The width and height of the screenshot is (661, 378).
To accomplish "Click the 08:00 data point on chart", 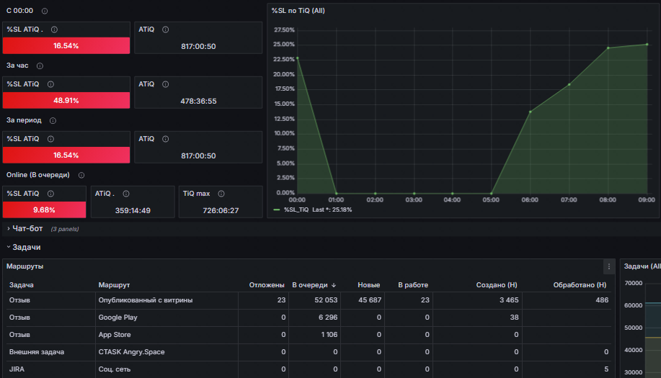I will [x=608, y=48].
